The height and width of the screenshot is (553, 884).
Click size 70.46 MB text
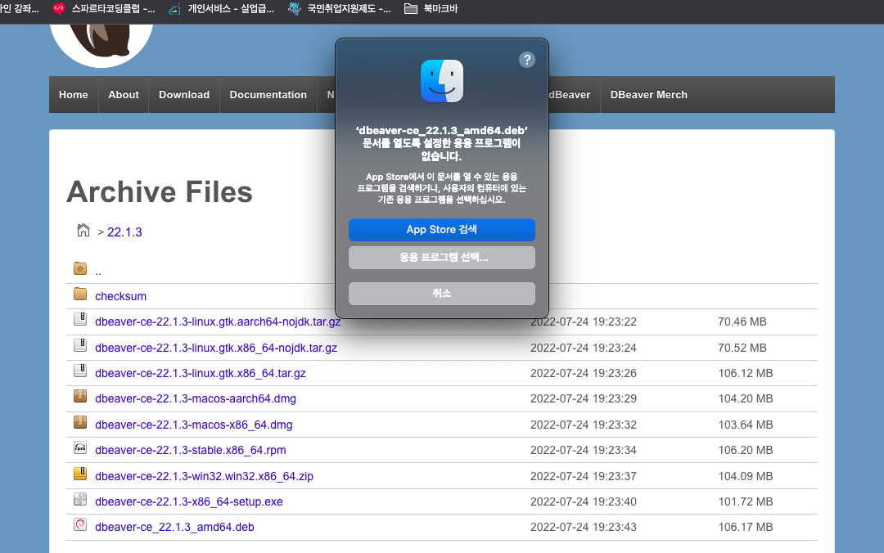742,321
